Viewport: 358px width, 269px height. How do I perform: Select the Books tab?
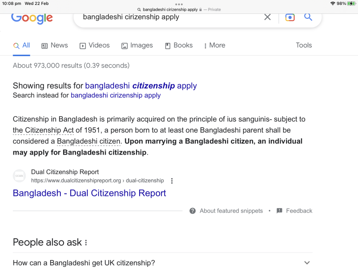pos(179,45)
